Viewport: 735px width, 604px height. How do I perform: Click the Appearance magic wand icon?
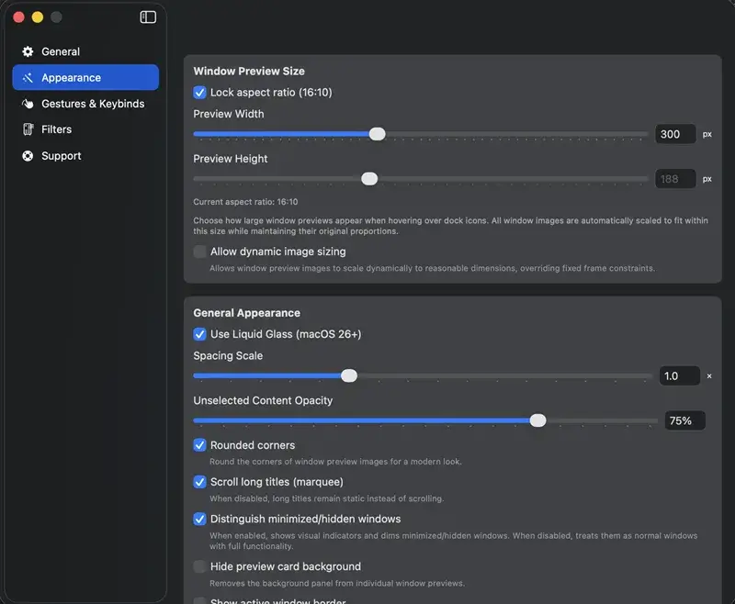pos(28,78)
